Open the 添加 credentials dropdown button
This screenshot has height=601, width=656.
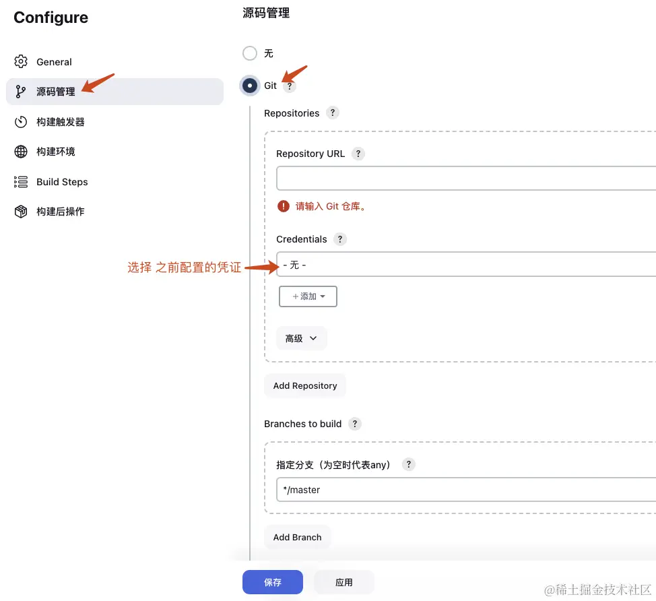308,296
